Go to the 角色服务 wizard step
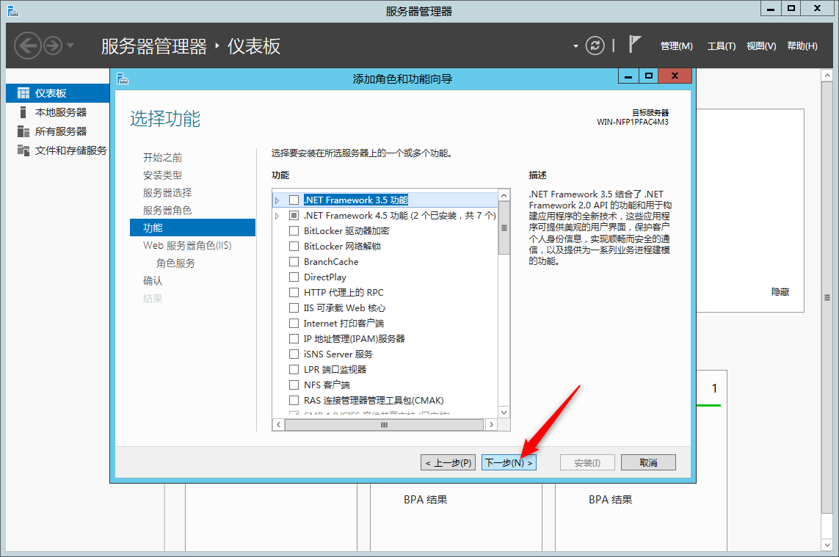This screenshot has height=557, width=839. tap(175, 263)
